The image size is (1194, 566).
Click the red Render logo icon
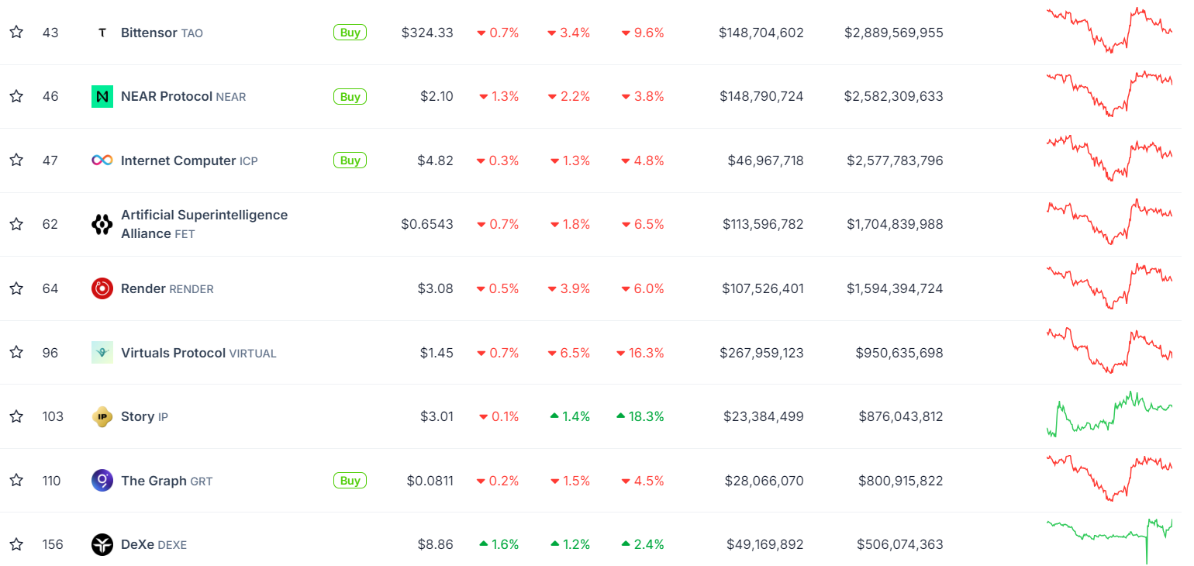(102, 288)
